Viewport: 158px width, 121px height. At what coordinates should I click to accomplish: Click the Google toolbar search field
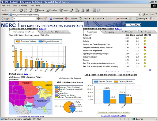[x=24, y=18]
